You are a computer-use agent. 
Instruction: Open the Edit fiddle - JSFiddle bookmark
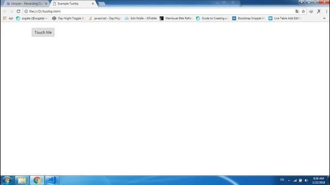click(x=141, y=18)
